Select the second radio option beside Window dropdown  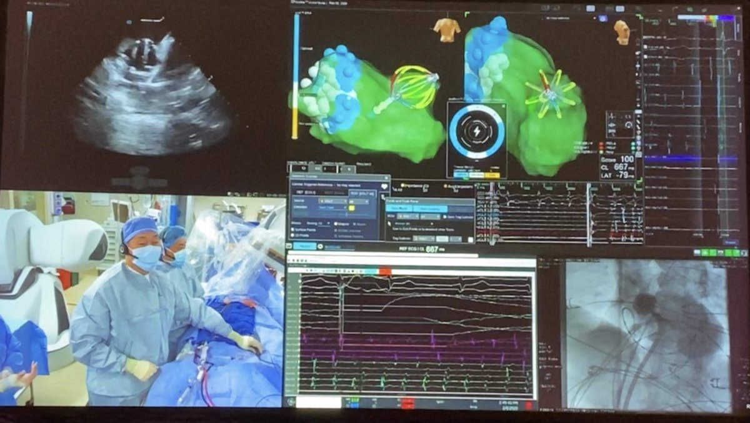(x=354, y=224)
